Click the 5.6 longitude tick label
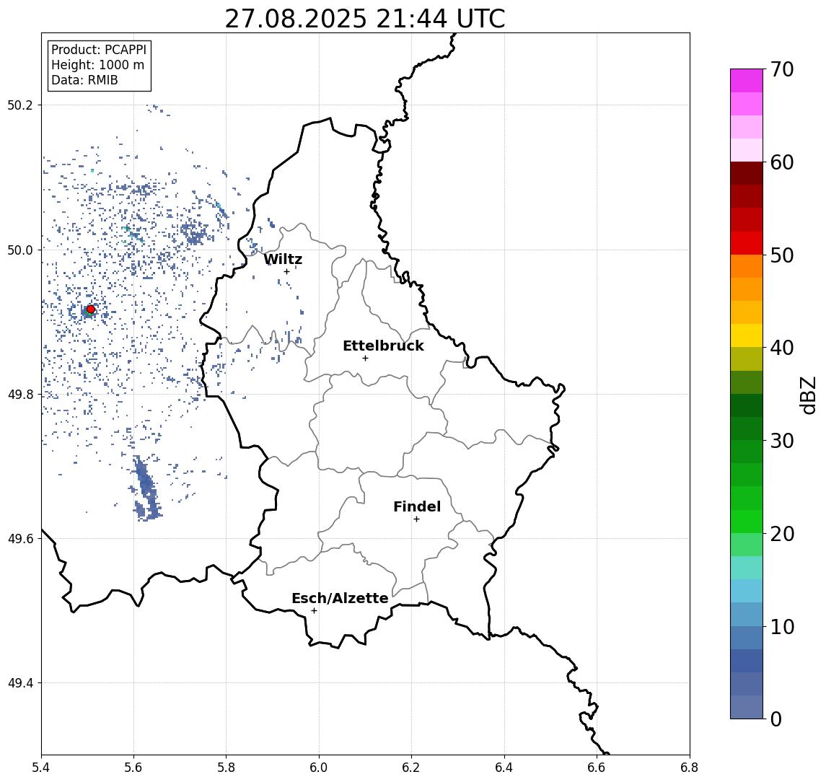This screenshot has width=826, height=782. pos(133,768)
